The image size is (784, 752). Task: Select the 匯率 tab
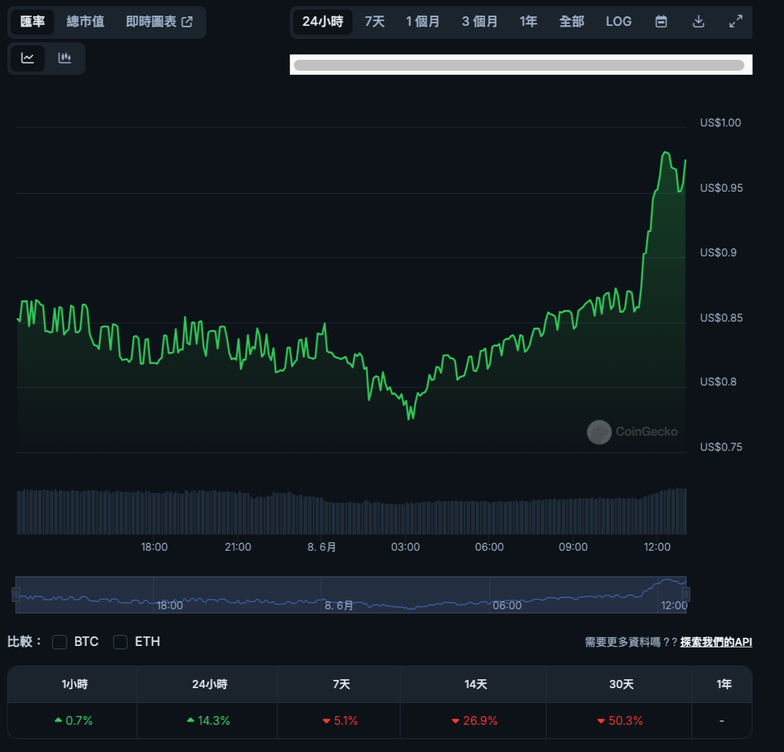(x=33, y=21)
